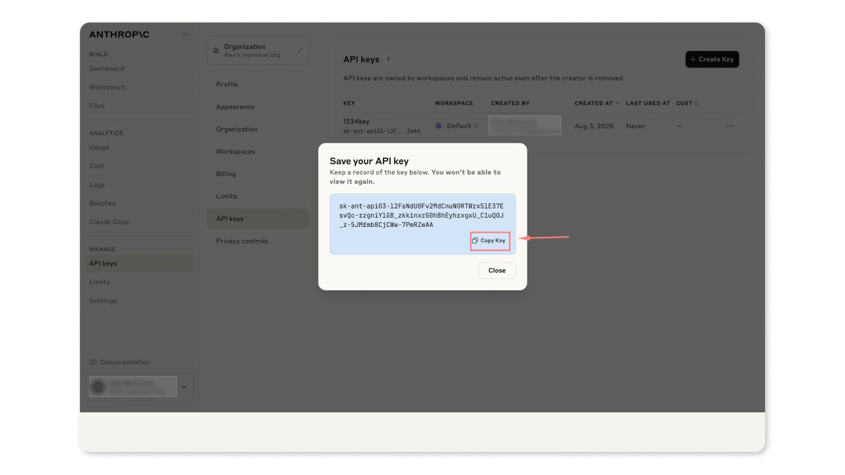Open Limits in the settings panel

click(x=226, y=197)
